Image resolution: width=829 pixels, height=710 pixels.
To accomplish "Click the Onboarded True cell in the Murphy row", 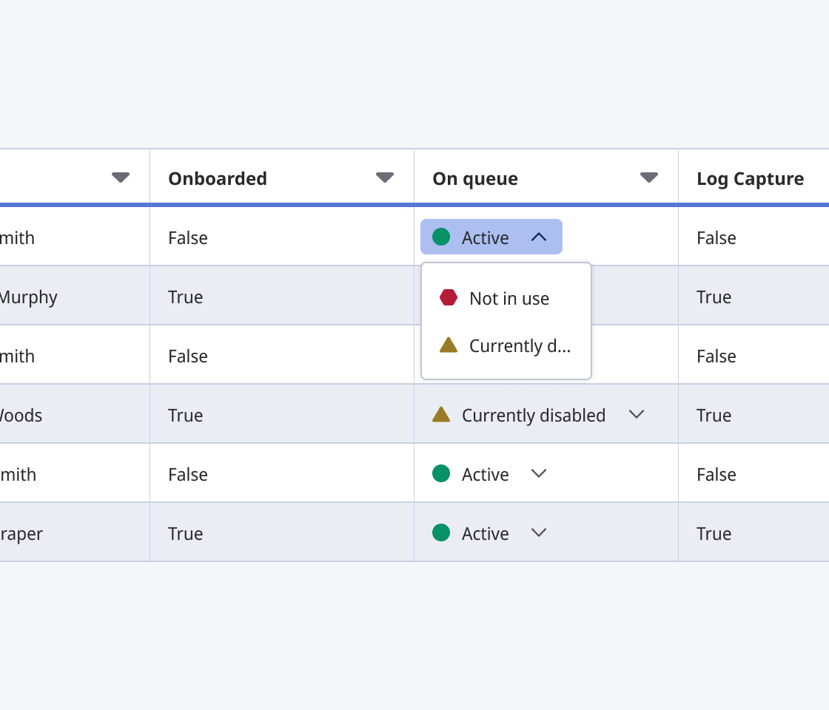I will (282, 295).
